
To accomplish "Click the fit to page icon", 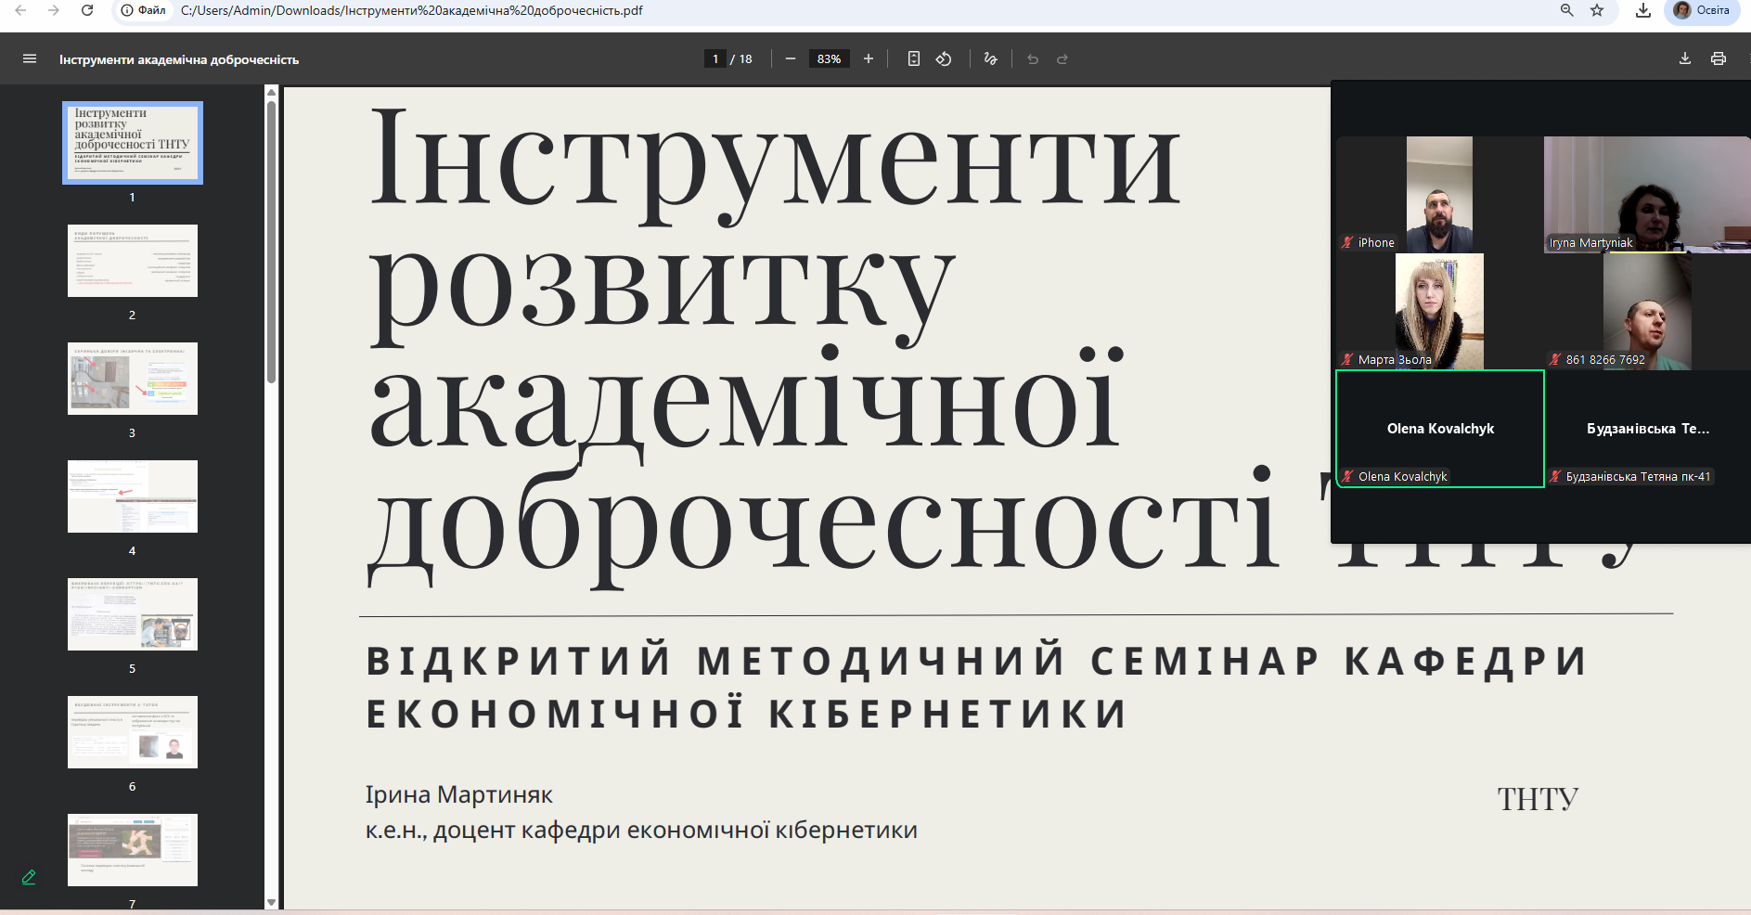I will tap(914, 58).
